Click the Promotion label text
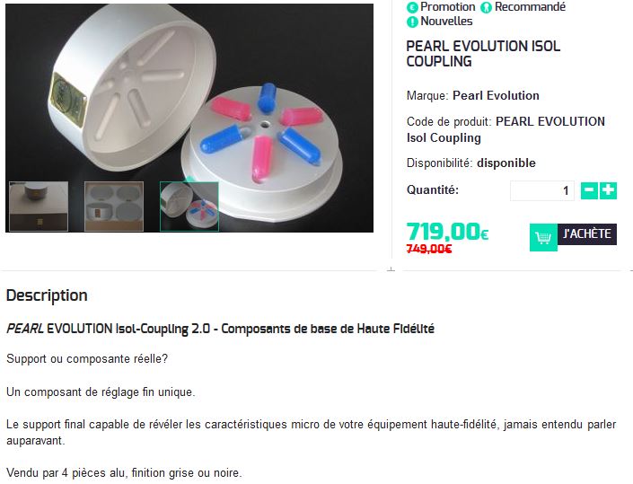Screen dimensions: 633x484 pos(448,7)
